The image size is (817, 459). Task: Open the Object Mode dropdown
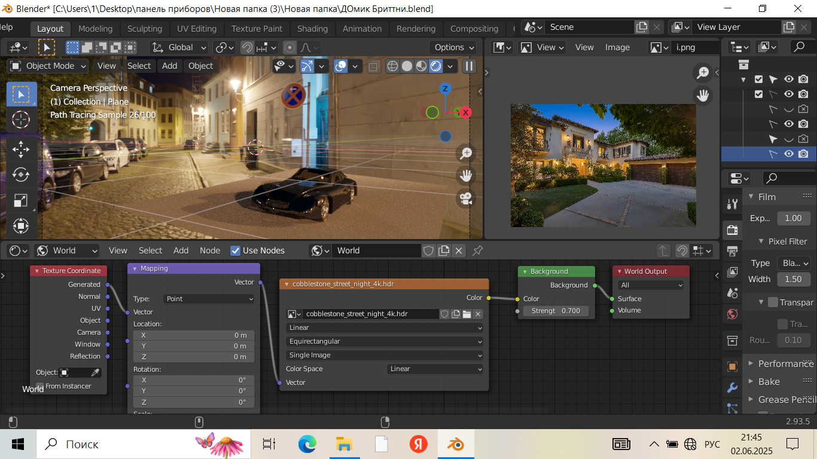point(48,66)
